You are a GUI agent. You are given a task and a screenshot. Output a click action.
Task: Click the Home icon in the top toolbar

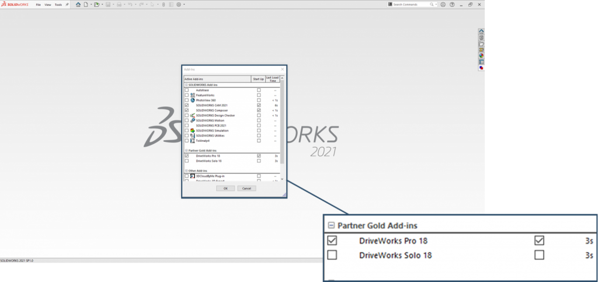pos(78,5)
